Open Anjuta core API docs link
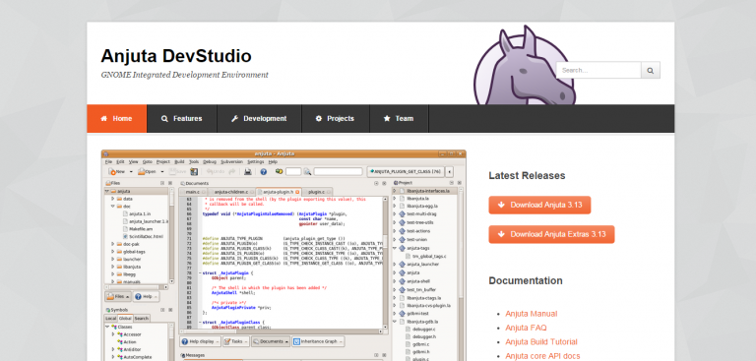Viewport: 756px width, 361px height. pyautogui.click(x=543, y=356)
